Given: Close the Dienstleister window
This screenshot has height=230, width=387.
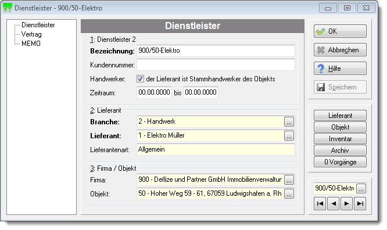Looking at the screenshot, I should 366,8.
